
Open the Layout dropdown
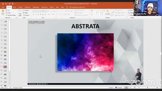coord(26,10)
